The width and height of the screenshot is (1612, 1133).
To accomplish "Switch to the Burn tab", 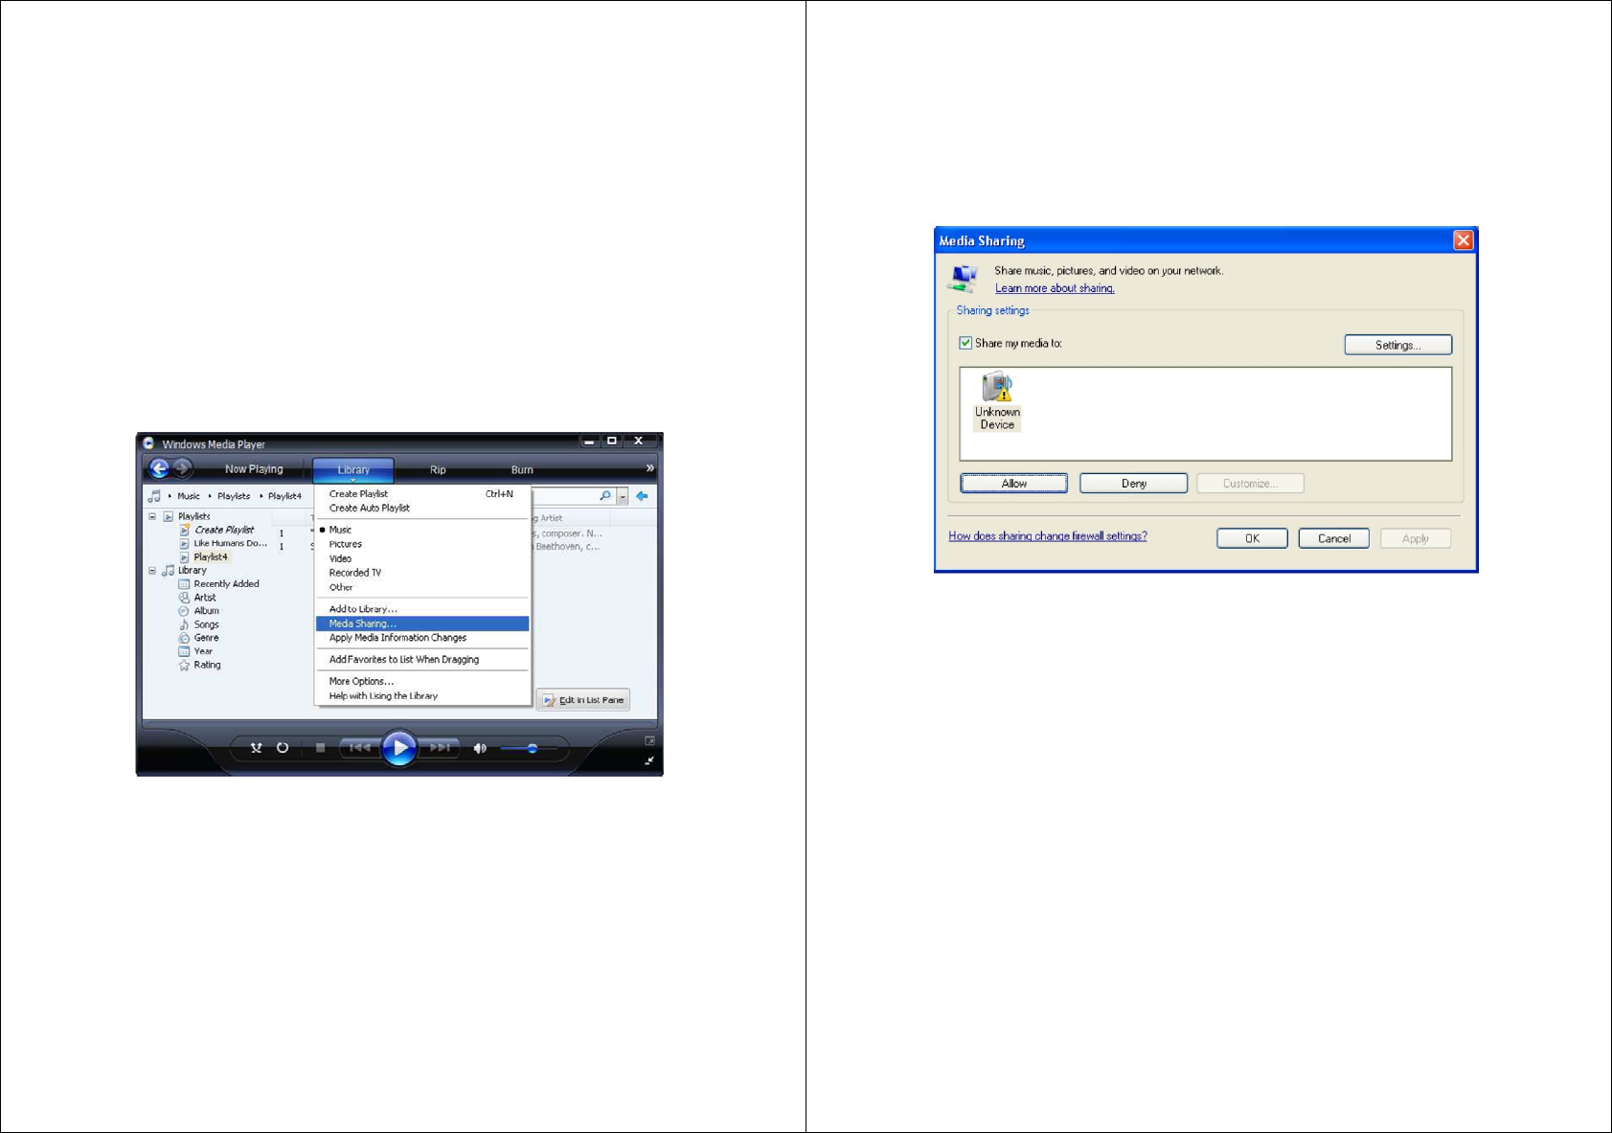I will (522, 470).
